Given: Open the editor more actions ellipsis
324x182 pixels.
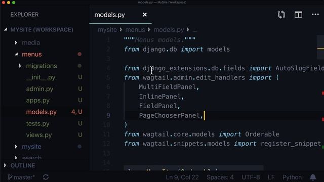Looking at the screenshot, I should coord(315,15).
